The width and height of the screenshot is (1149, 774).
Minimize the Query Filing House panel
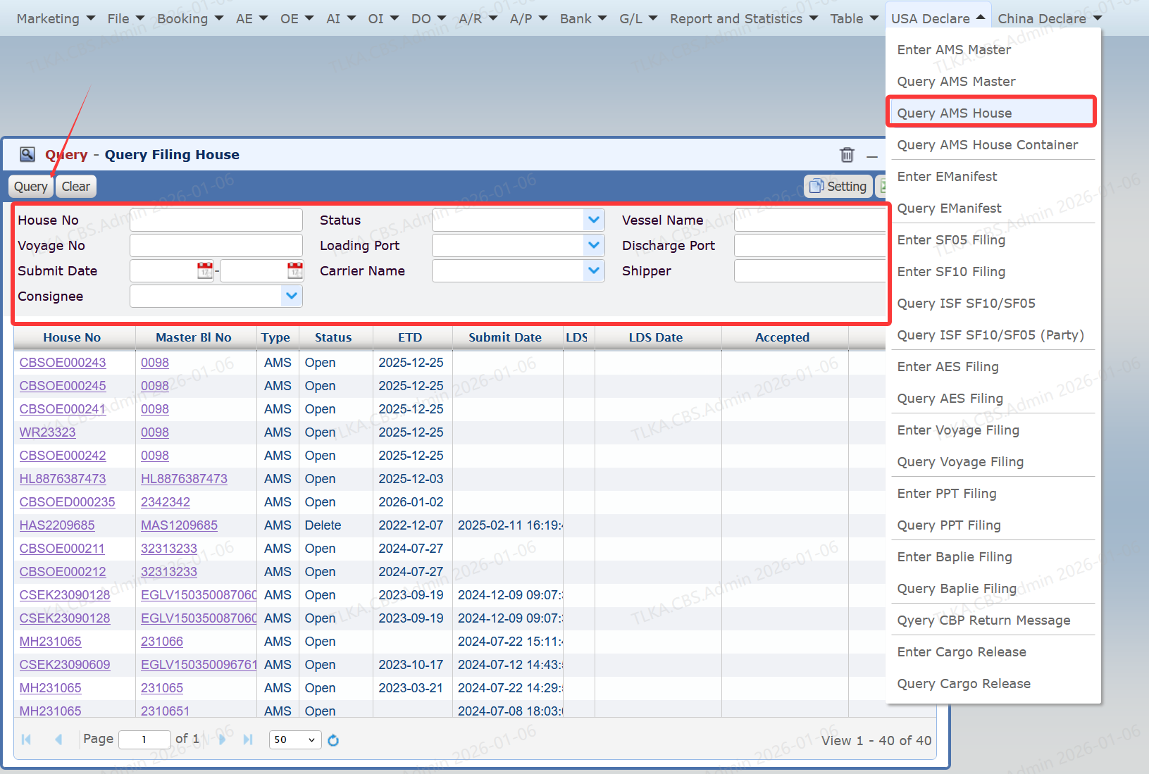click(872, 155)
